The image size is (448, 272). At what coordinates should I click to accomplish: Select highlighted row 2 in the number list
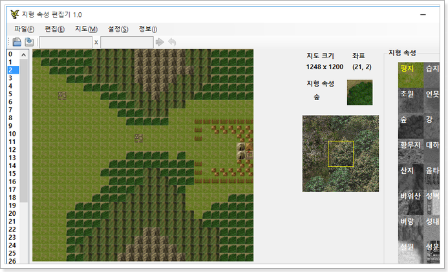point(13,70)
